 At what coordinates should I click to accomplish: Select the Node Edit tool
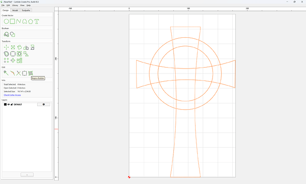6,73
